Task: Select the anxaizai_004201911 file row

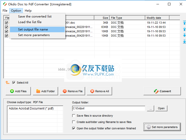Action: [92, 36]
